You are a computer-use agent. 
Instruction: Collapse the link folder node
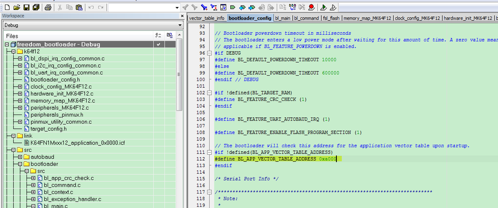(x=13, y=136)
